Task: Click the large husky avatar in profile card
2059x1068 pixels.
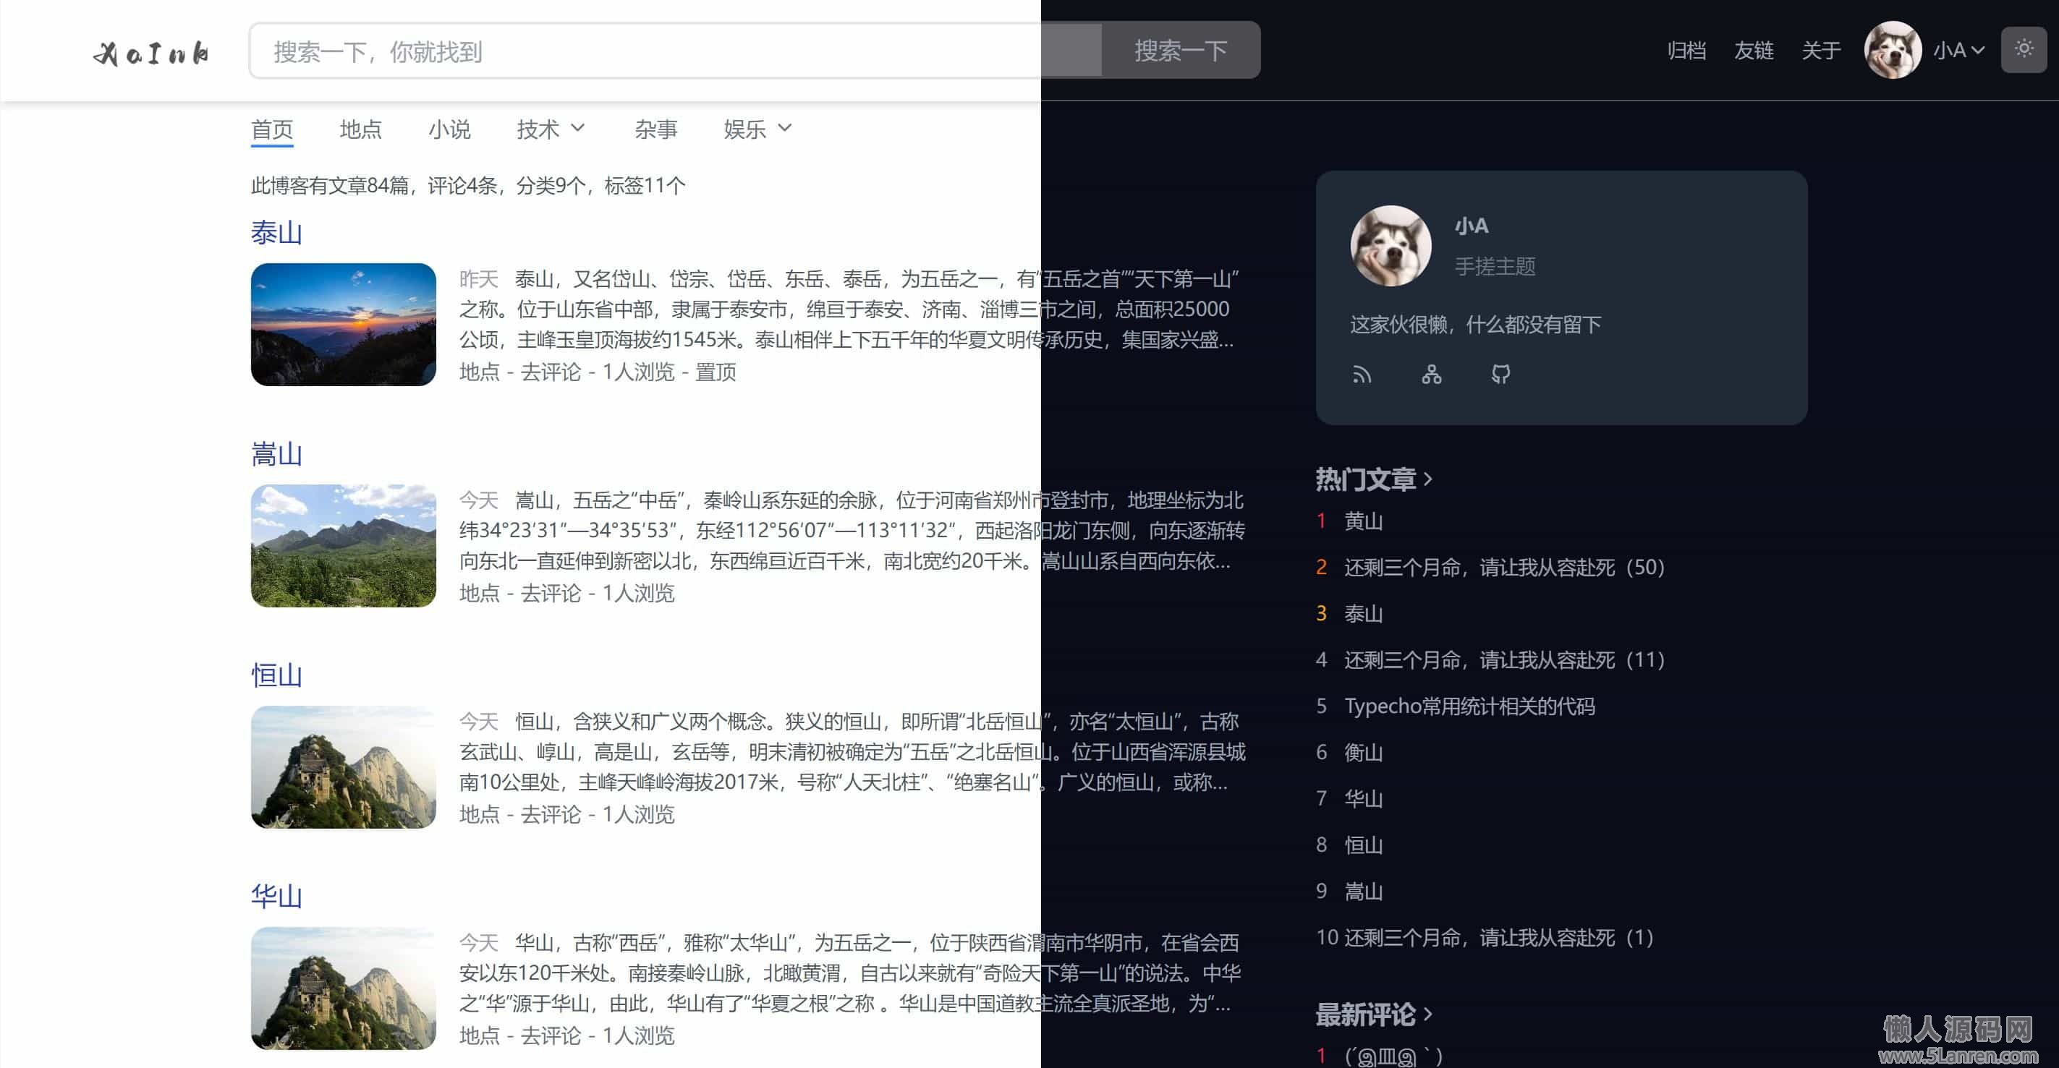Action: pyautogui.click(x=1391, y=245)
